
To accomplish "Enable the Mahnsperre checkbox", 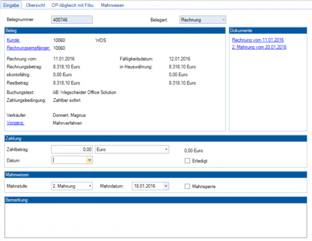I will [188, 185].
